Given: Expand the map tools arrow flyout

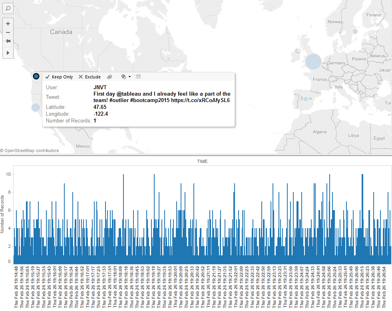Looking at the screenshot, I should (8, 52).
